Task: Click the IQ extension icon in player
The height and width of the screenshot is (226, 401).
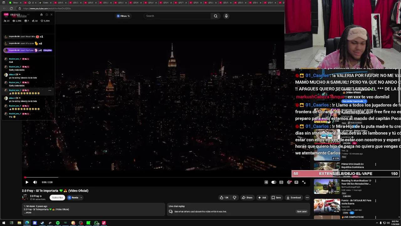Action: click(266, 182)
